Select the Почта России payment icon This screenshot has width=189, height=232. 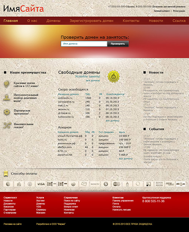tap(160, 184)
